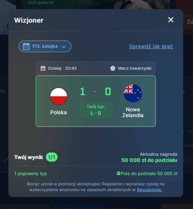Click the calendar icon in round selector
193x209 pixels.
(26, 46)
